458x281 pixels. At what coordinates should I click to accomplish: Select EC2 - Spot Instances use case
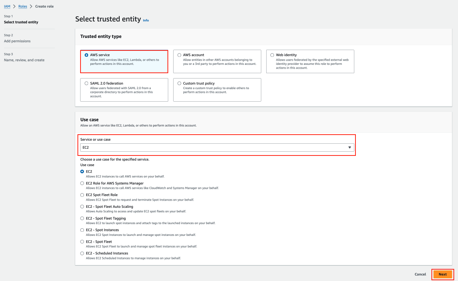coord(82,230)
